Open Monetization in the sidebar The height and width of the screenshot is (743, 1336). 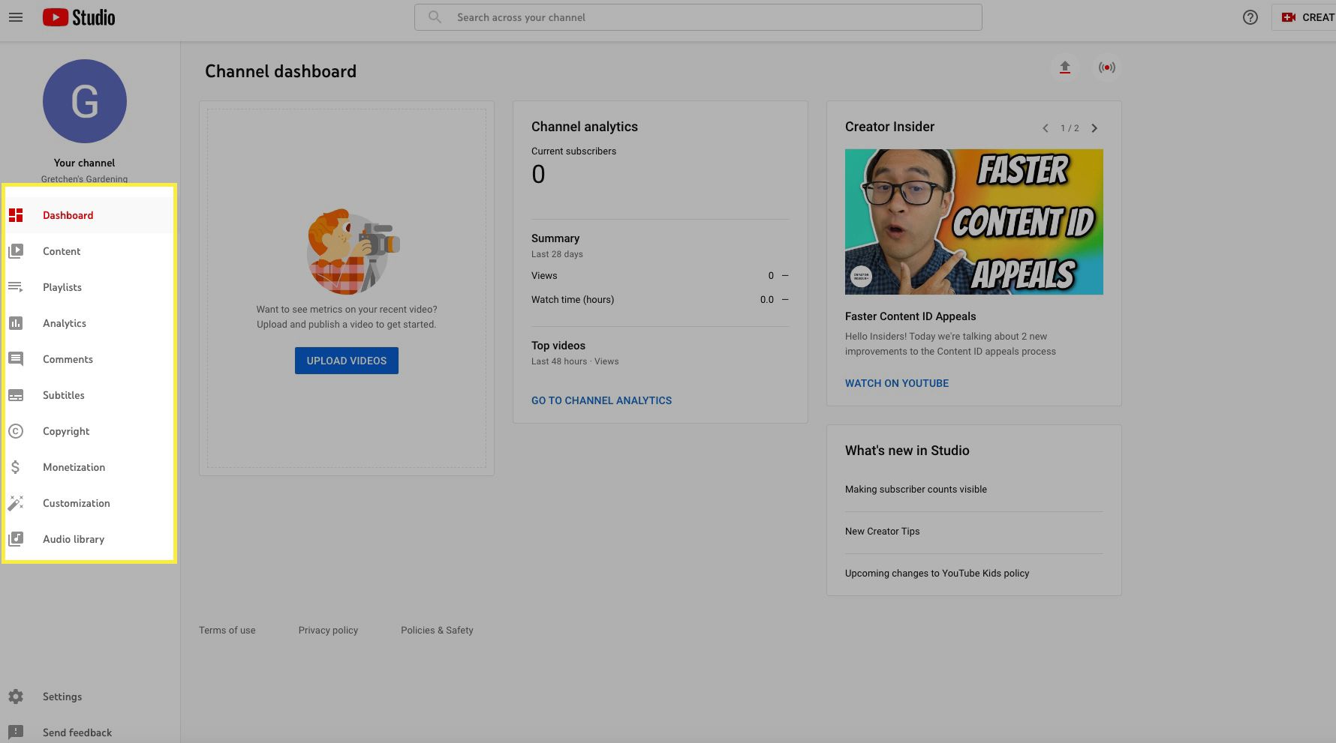[74, 467]
